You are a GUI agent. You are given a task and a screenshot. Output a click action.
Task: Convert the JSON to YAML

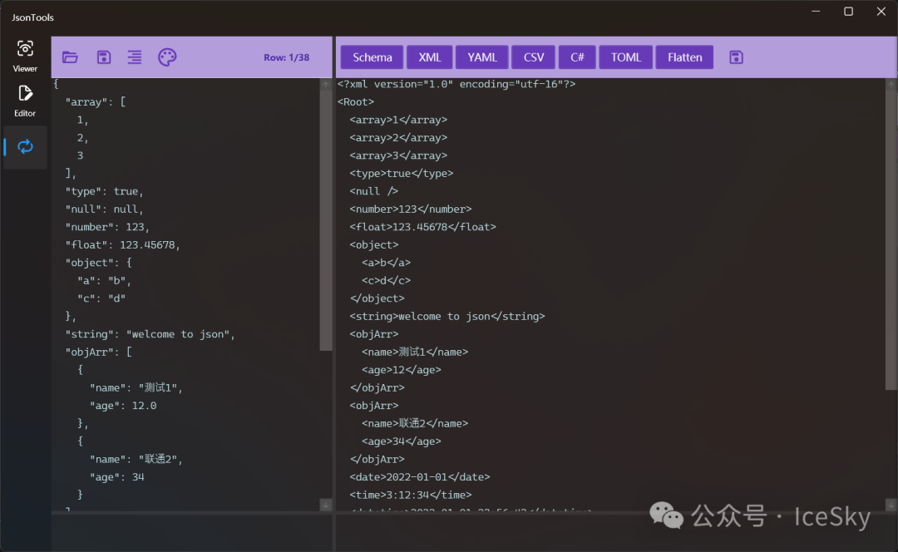(481, 57)
